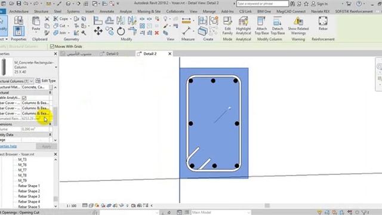Close the Project Browser panel
The image size is (382, 215).
(x=56, y=154)
